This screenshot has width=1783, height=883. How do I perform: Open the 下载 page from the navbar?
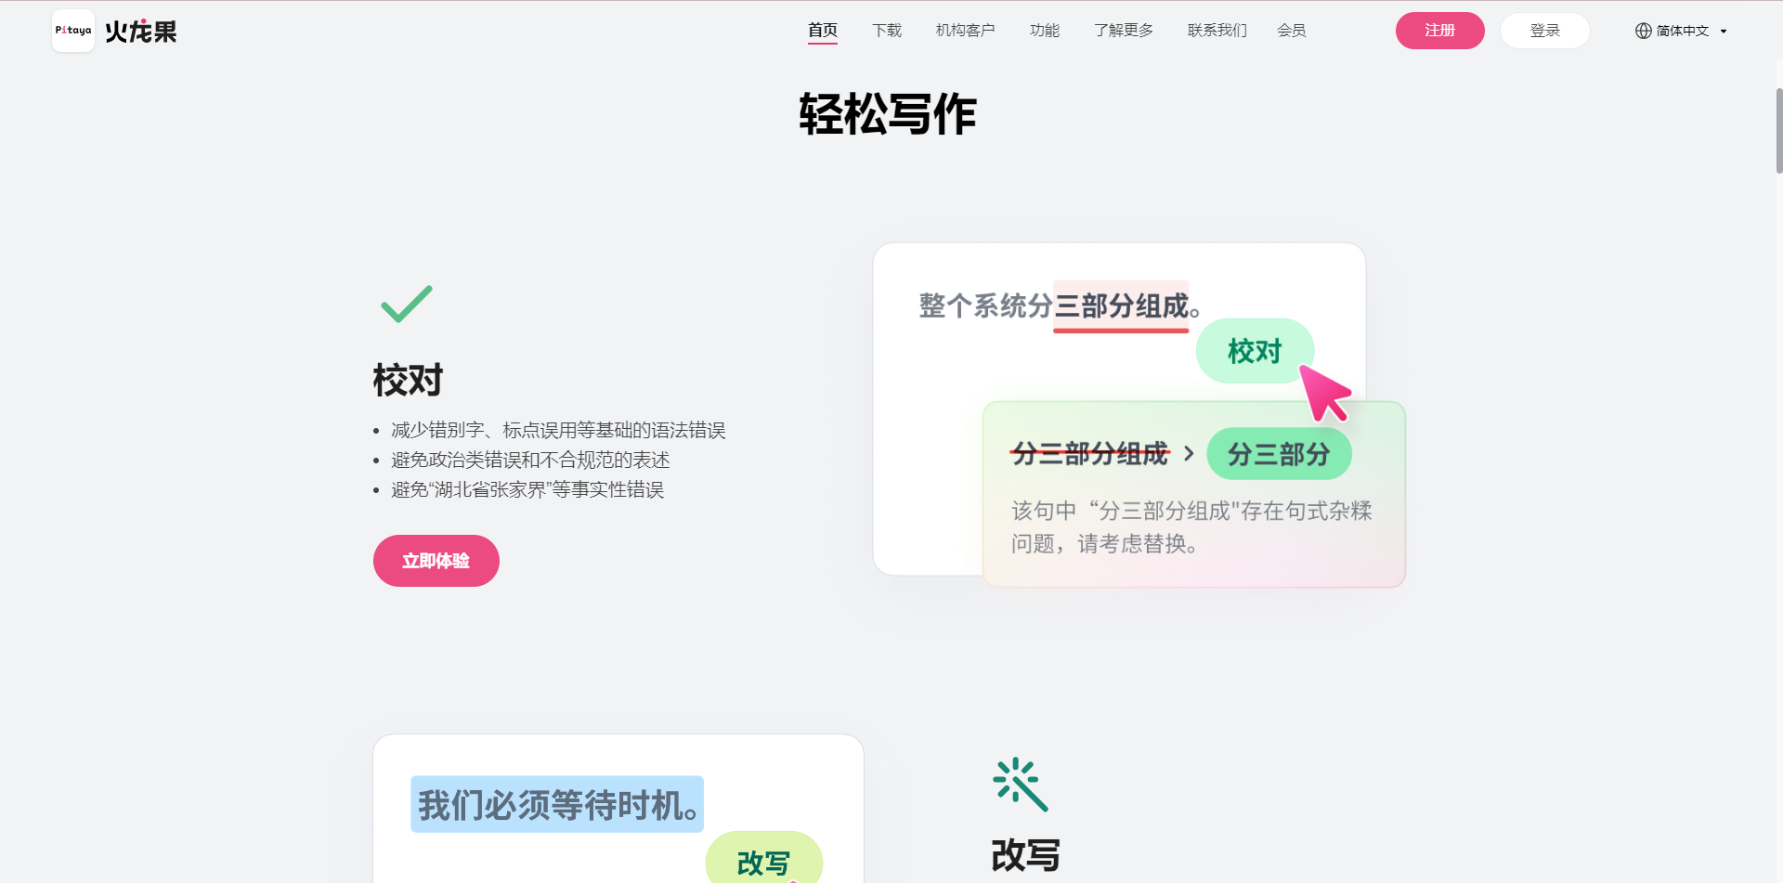point(886,30)
